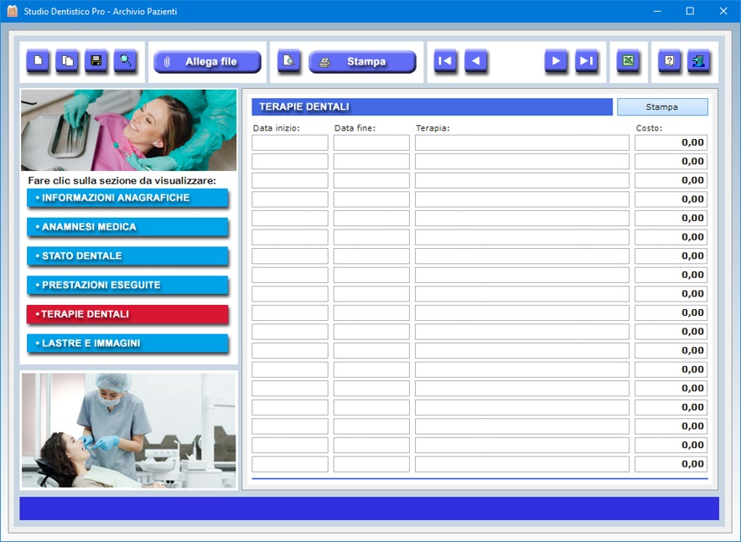Click the application icon in title bar
741x542 pixels.
pos(12,11)
